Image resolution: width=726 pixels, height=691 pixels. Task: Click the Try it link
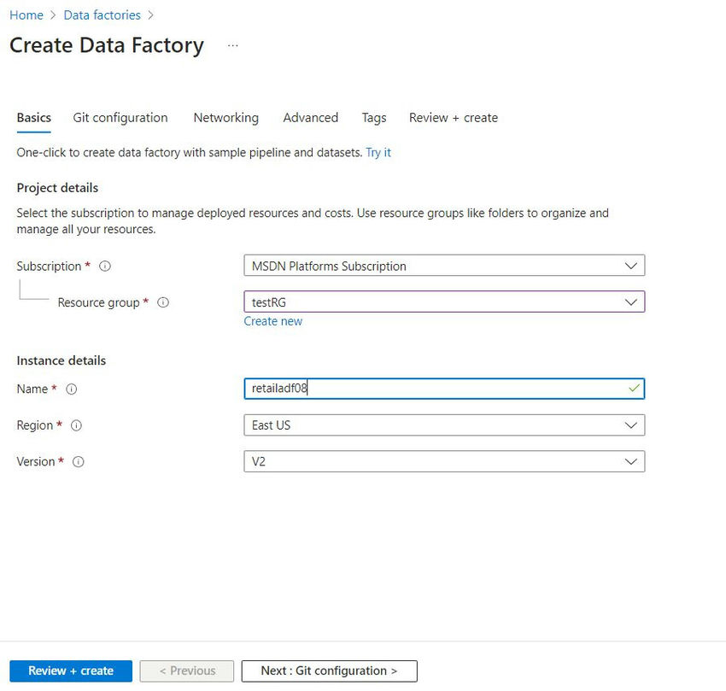[x=378, y=153]
